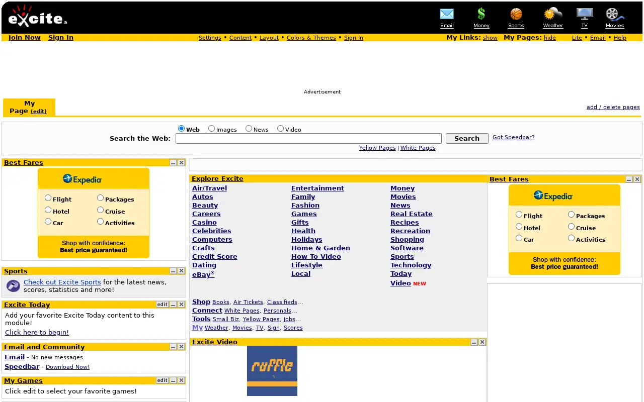Open the Email envelope icon

(x=447, y=14)
